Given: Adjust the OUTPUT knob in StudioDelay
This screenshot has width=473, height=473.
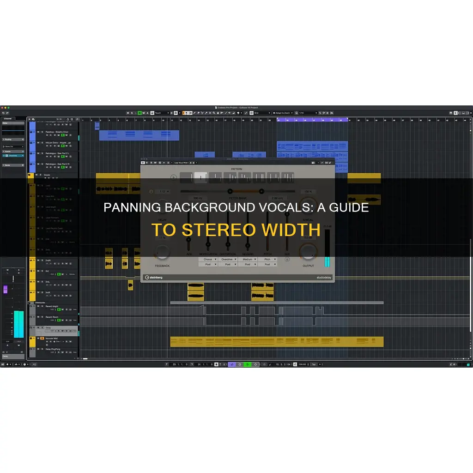Looking at the screenshot, I should click(308, 252).
